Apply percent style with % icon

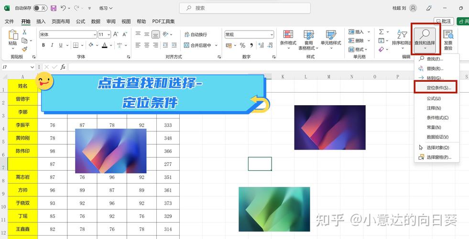point(242,45)
